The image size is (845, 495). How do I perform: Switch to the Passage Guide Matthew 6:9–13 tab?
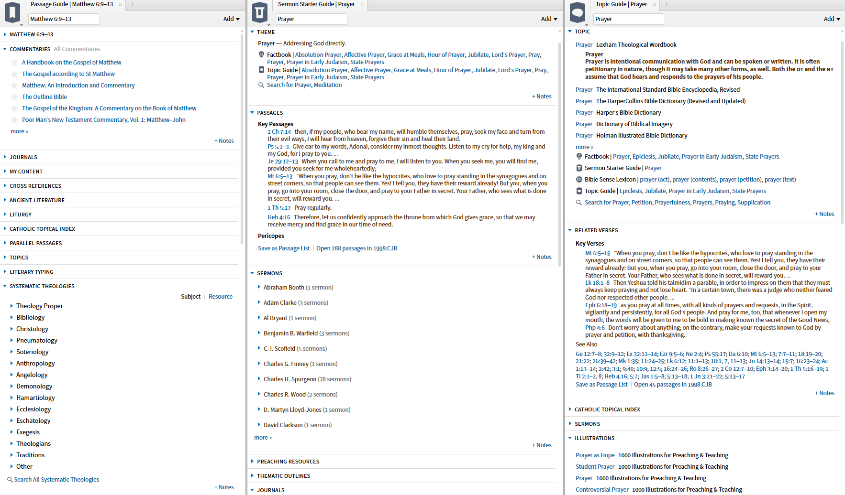coord(72,4)
